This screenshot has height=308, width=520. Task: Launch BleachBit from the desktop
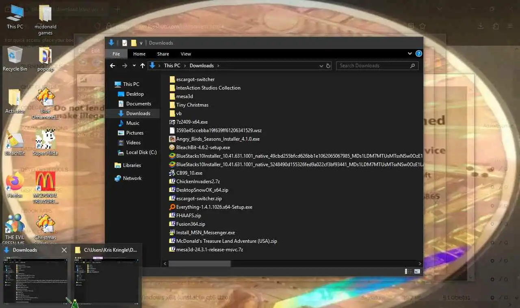click(15, 143)
